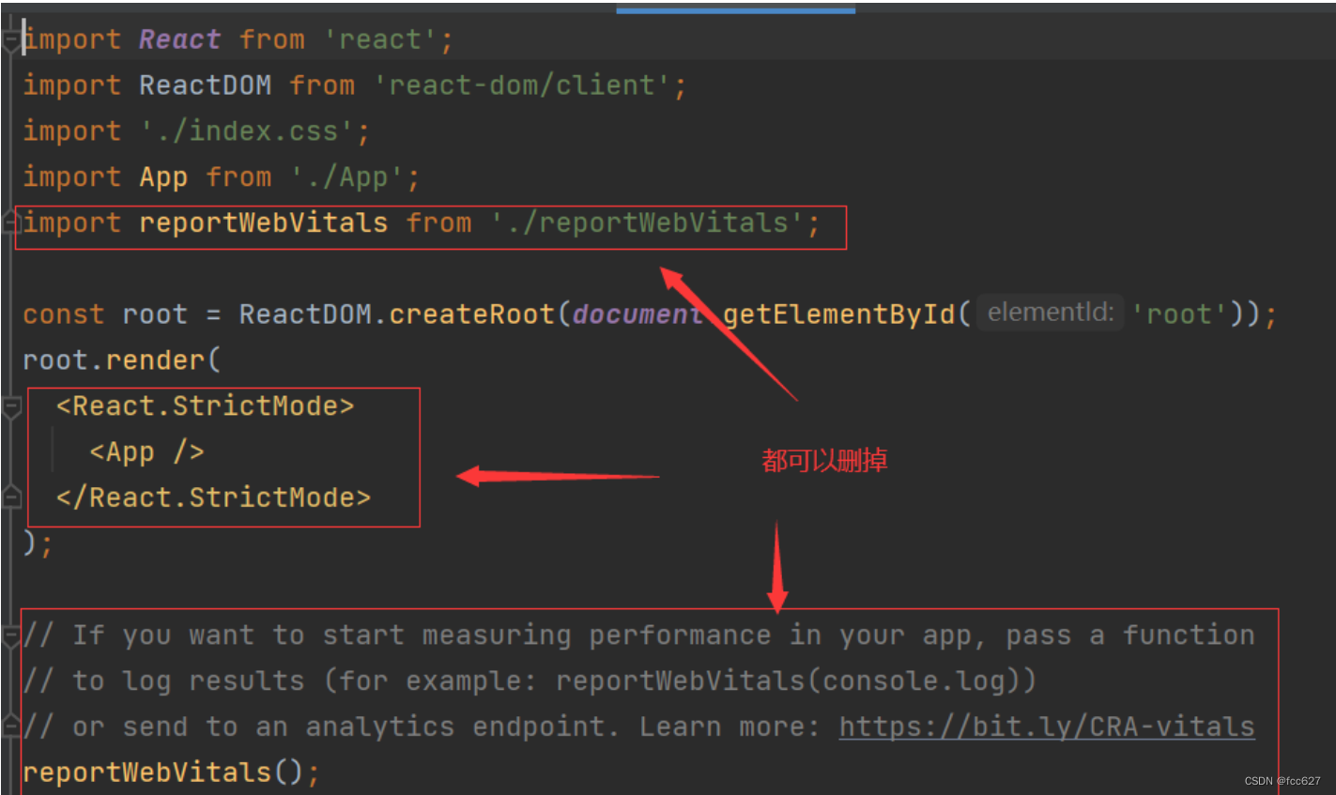Click the '<App />' JSX element
Viewport: 1336px width, 795px height.
[146, 452]
